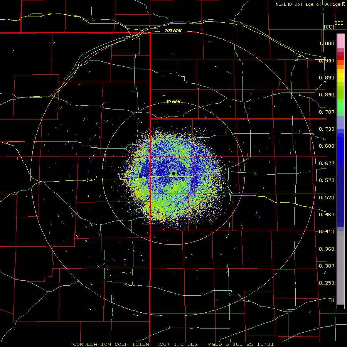Click the 0.840 legend value
347x347 pixels.
pos(327,95)
